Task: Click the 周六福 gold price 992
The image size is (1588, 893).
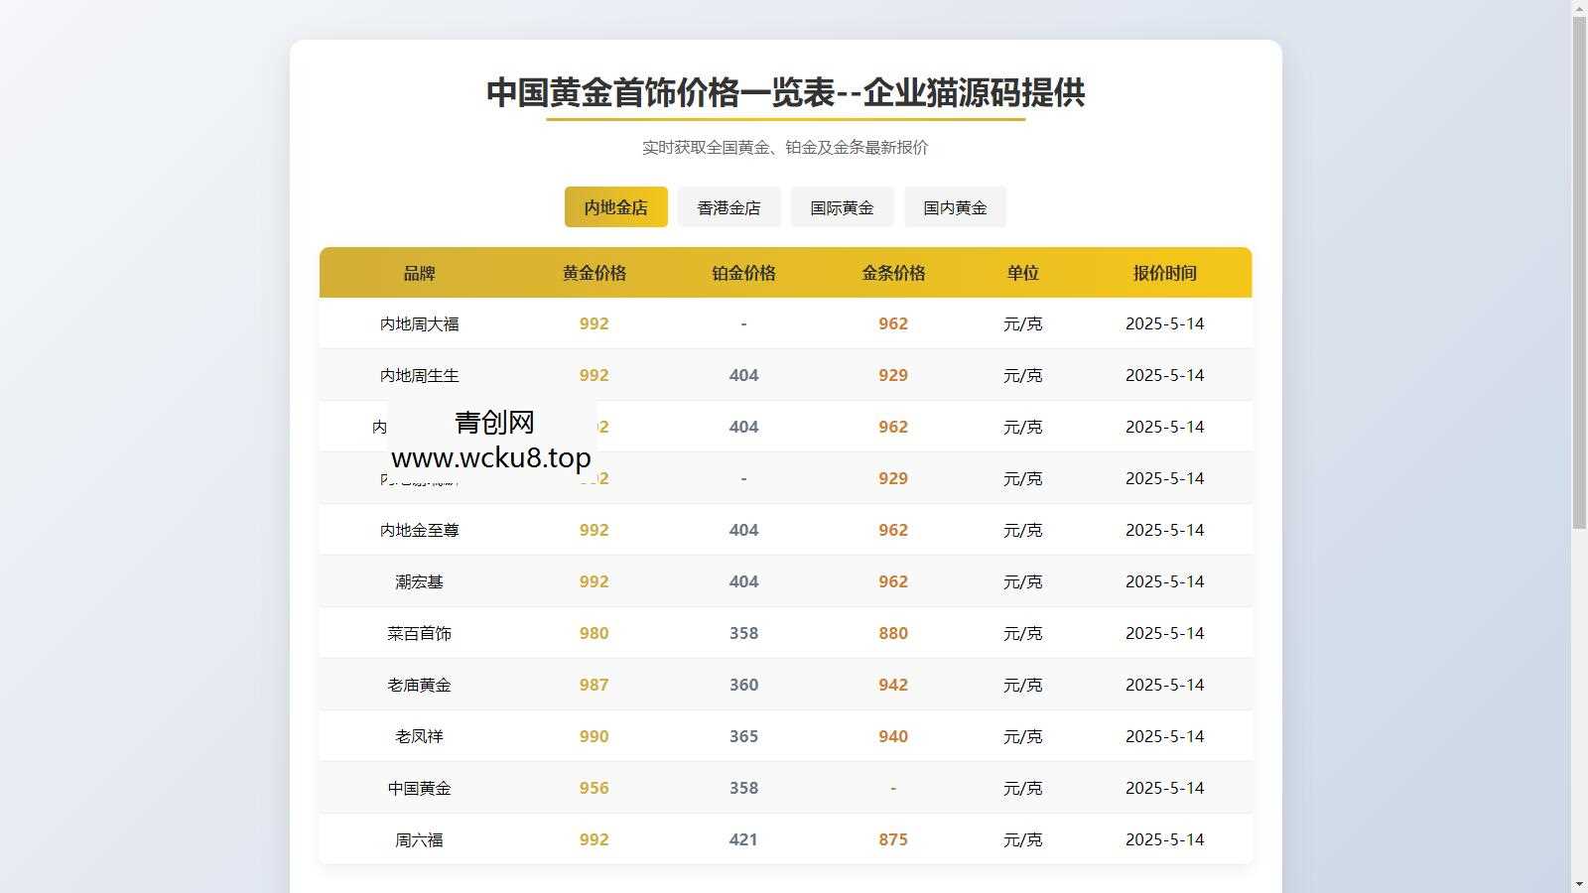Action: point(594,839)
